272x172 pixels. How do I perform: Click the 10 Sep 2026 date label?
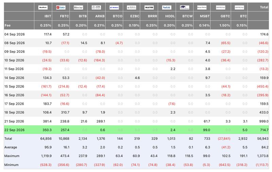pos(14,61)
